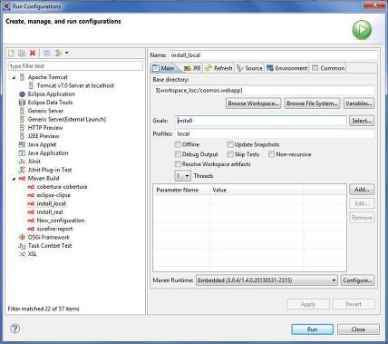Click the Run button at bottom
The image size is (388, 344).
(x=312, y=329)
